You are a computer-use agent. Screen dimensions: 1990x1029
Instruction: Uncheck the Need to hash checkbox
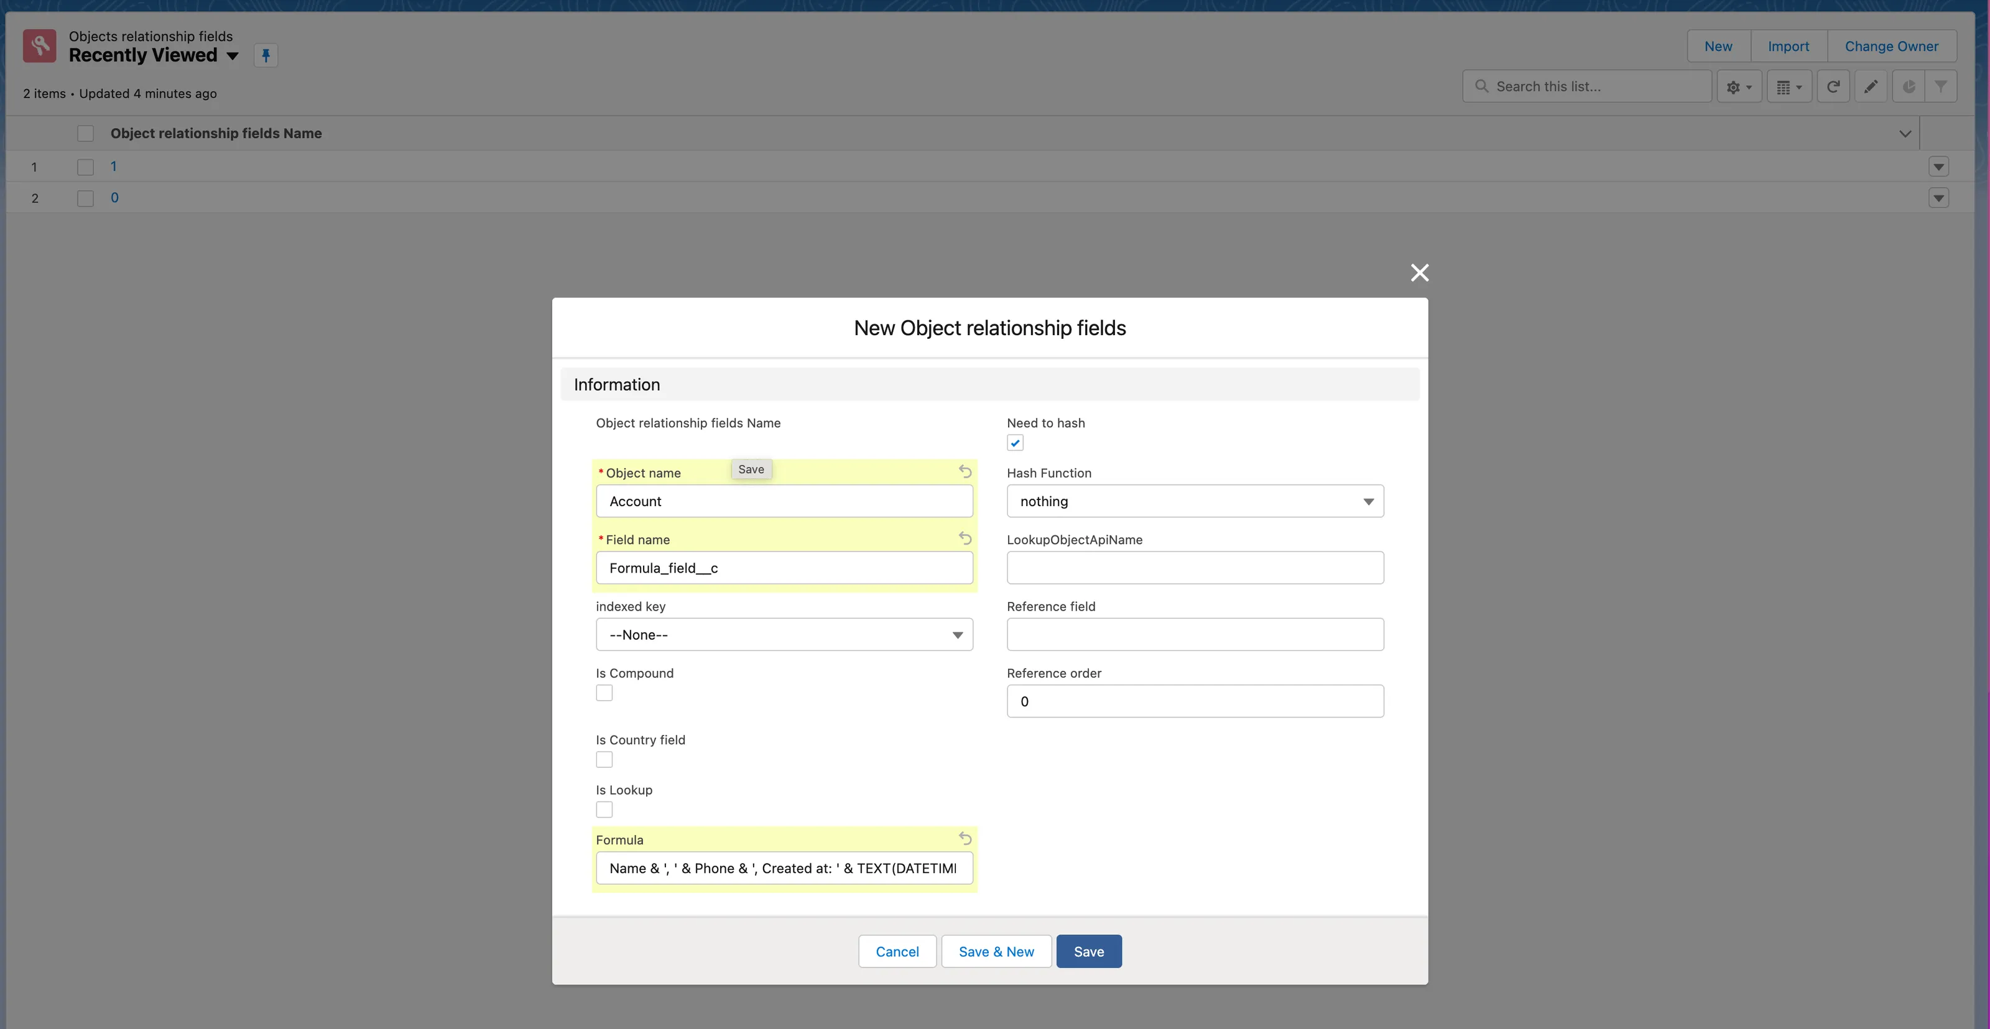tap(1015, 443)
